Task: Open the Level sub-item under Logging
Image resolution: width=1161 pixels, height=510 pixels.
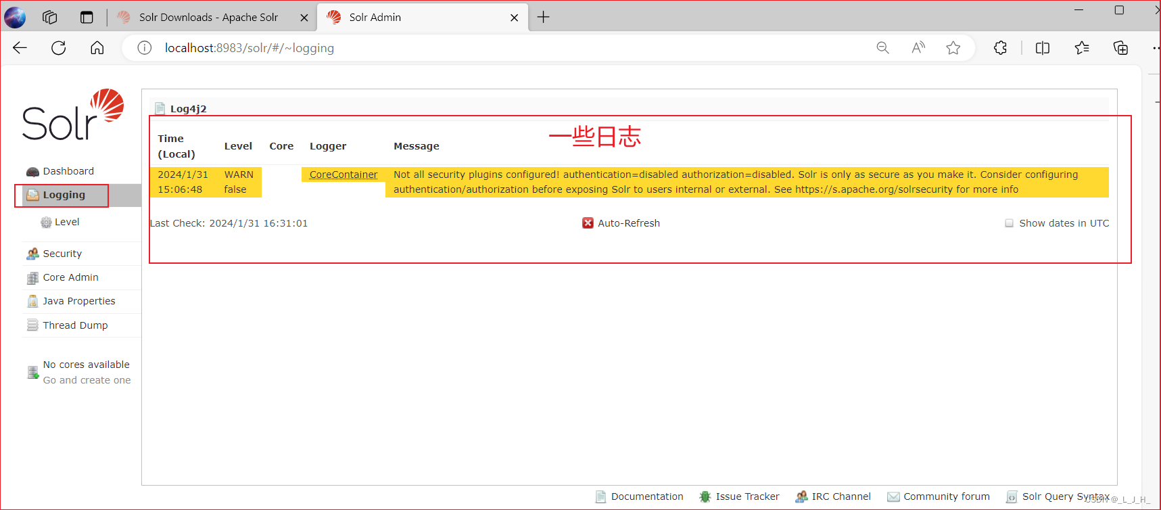Action: (x=67, y=222)
